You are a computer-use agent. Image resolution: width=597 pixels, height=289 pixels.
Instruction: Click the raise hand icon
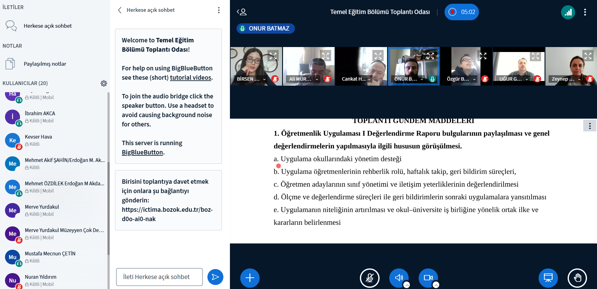coord(577,278)
